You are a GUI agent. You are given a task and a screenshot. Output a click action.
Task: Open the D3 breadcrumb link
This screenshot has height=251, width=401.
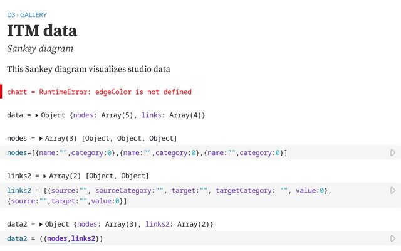pos(11,14)
